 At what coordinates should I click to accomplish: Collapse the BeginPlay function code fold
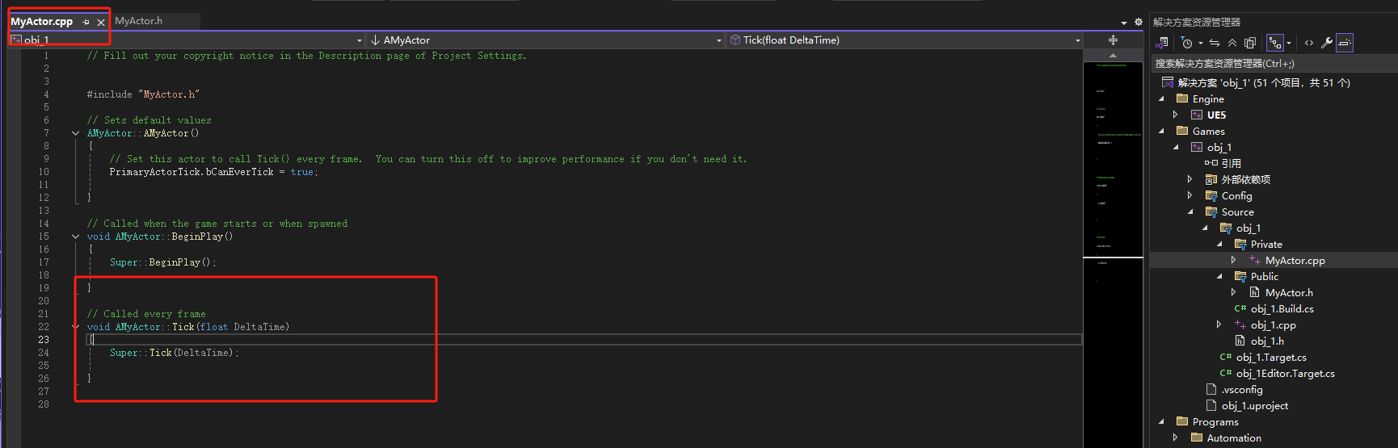(x=75, y=237)
